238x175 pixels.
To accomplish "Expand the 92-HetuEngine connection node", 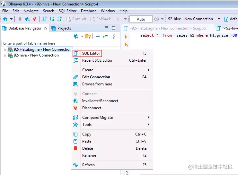I will coord(5,50).
